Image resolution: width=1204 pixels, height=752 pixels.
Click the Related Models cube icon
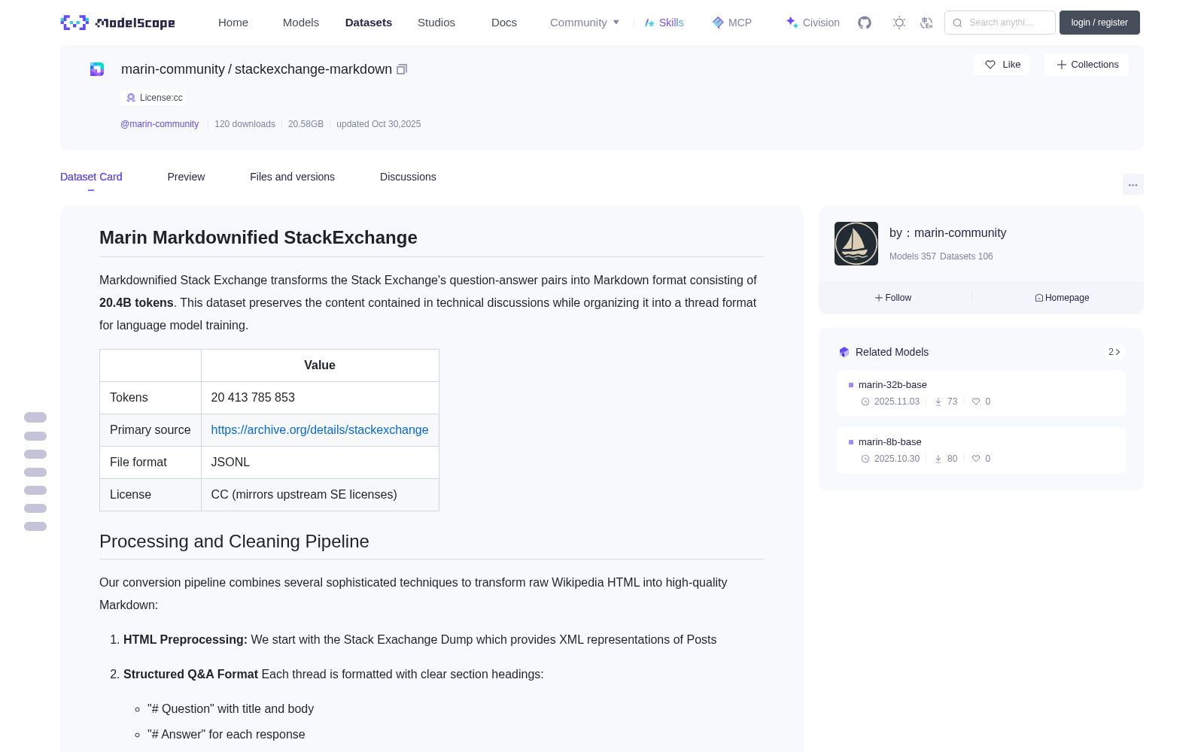coord(844,352)
